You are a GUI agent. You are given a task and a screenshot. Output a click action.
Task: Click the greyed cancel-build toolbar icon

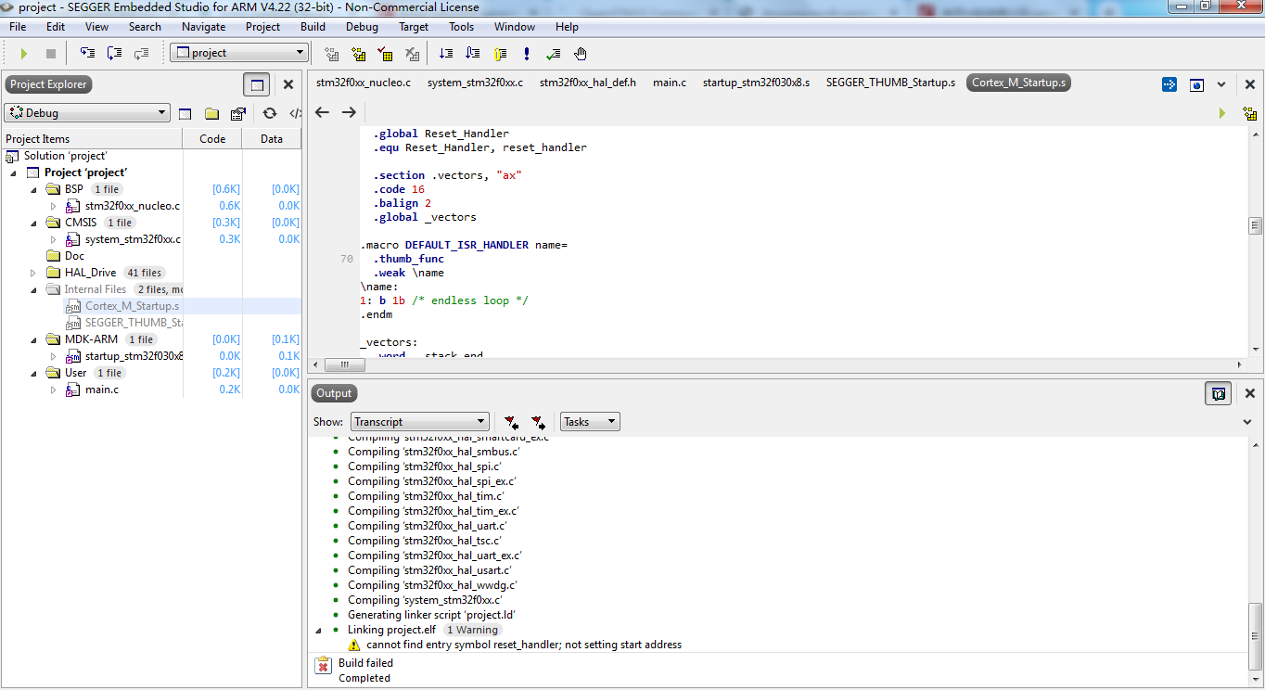click(x=412, y=54)
